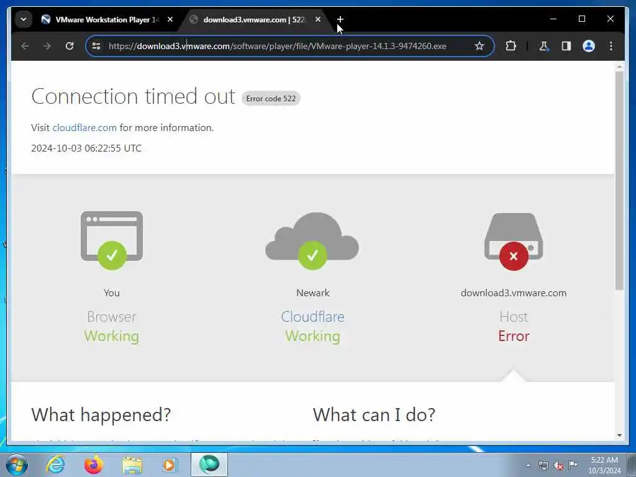Screen dimensions: 636x477
Task: Click the What happened? heading
Action: pyautogui.click(x=101, y=414)
